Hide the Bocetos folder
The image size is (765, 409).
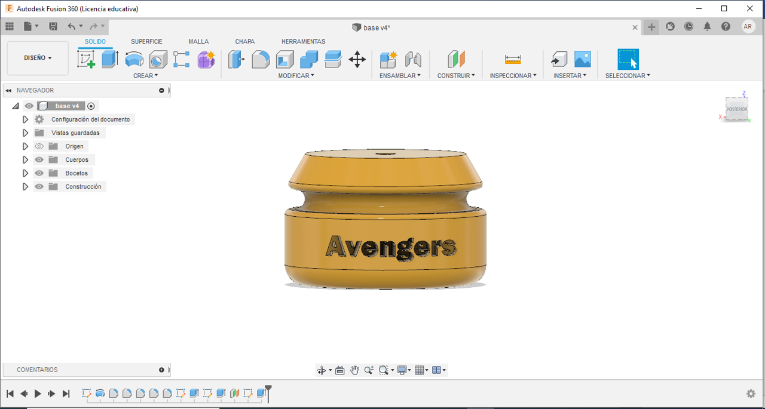39,173
